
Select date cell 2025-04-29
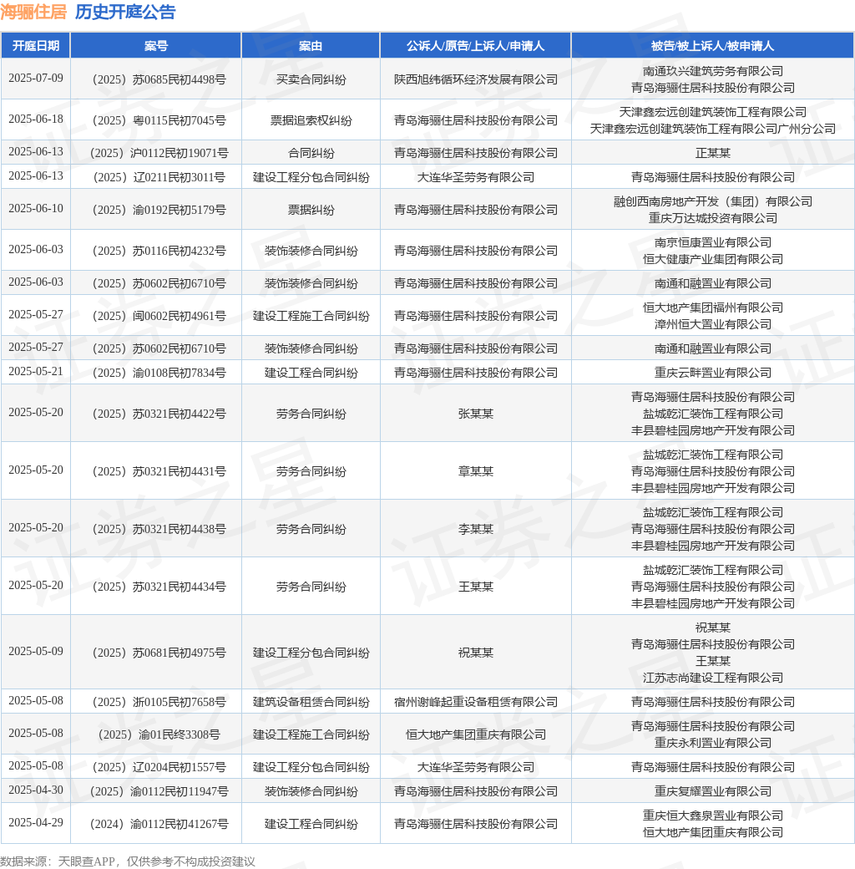point(35,822)
